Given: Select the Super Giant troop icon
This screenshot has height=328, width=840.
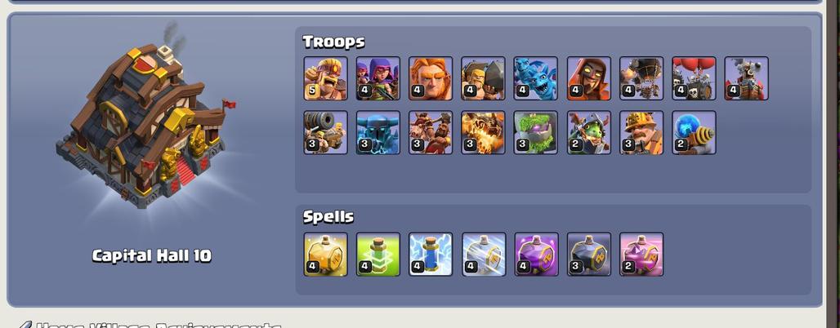Looking at the screenshot, I should (430, 78).
